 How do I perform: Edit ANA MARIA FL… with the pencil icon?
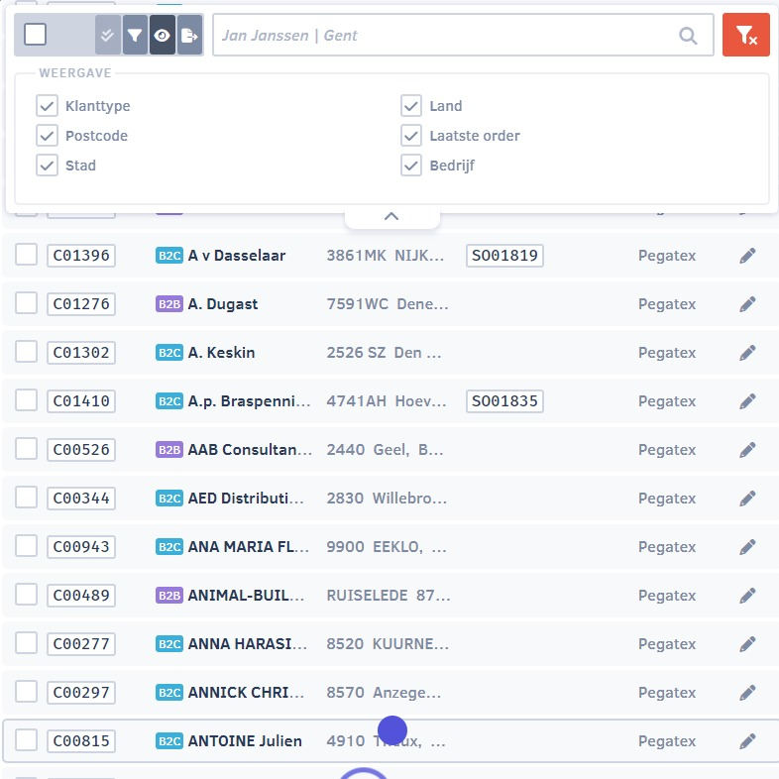[747, 547]
